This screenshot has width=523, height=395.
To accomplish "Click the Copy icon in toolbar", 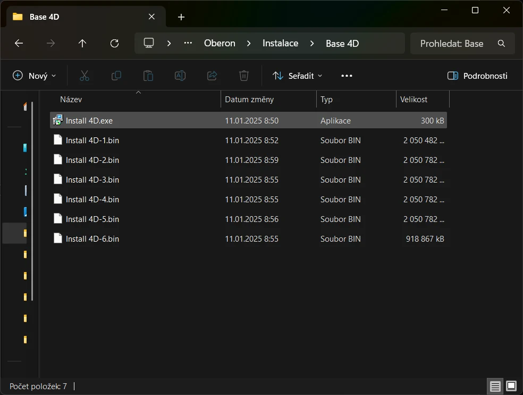I will coord(116,76).
